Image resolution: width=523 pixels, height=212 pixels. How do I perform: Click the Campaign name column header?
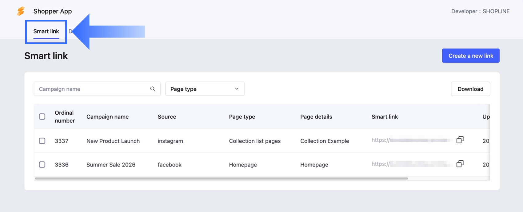click(x=107, y=117)
